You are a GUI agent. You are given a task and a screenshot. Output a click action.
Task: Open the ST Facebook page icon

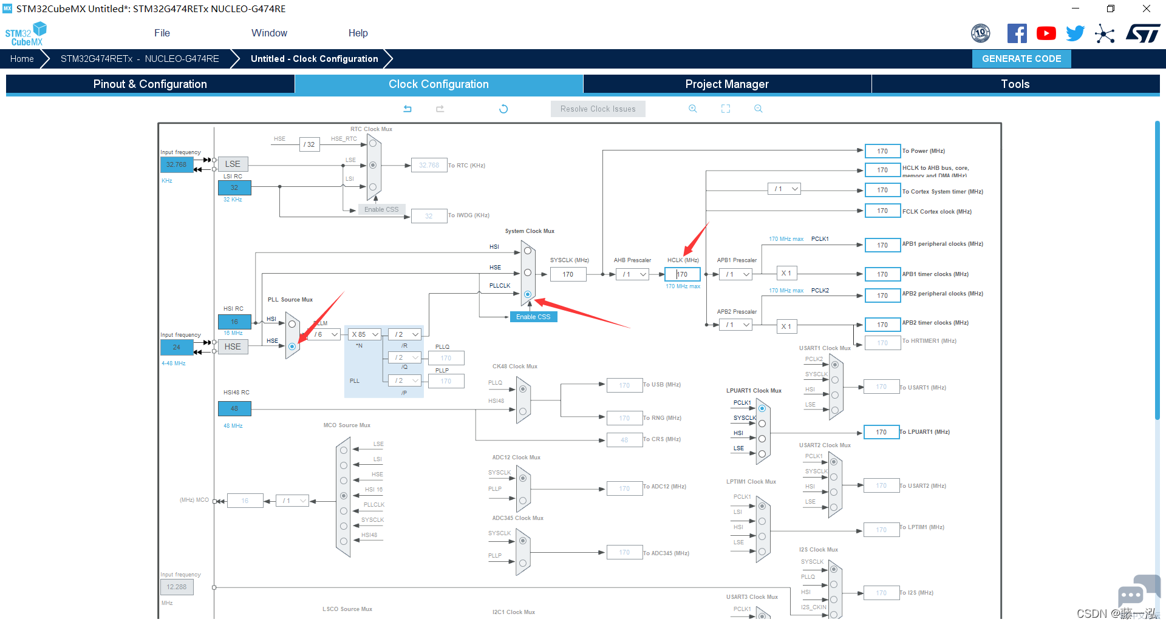[1017, 33]
